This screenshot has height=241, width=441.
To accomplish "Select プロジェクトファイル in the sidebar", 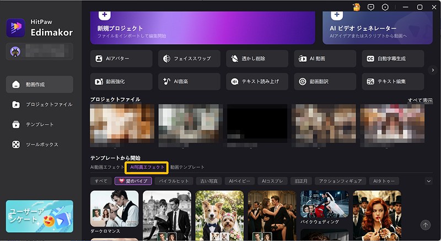I will coord(39,105).
